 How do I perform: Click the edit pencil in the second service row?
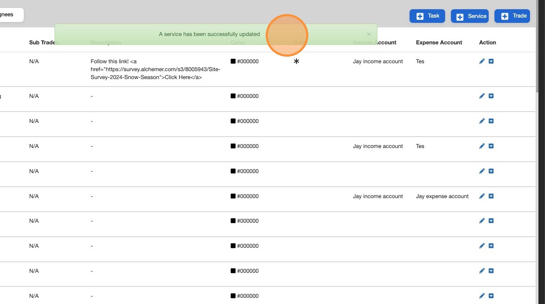tap(482, 96)
